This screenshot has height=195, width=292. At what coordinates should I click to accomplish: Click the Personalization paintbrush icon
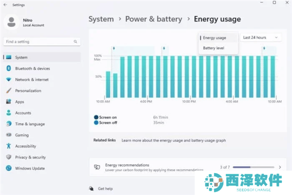pyautogui.click(x=8, y=91)
